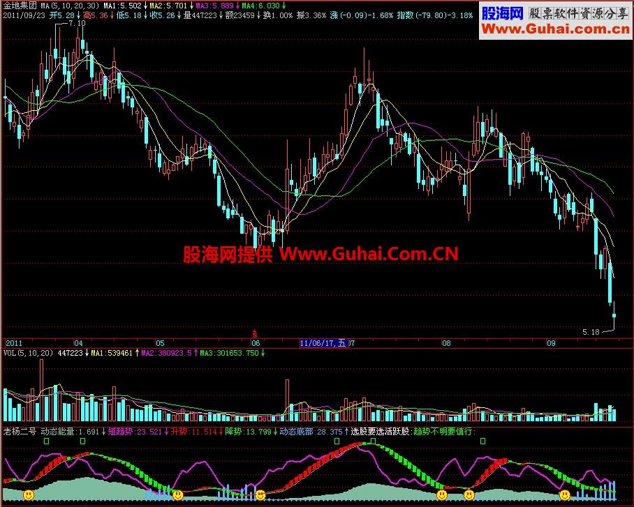Click the 老杨二号 indicator name
634x507 pixels.
[x=20, y=432]
